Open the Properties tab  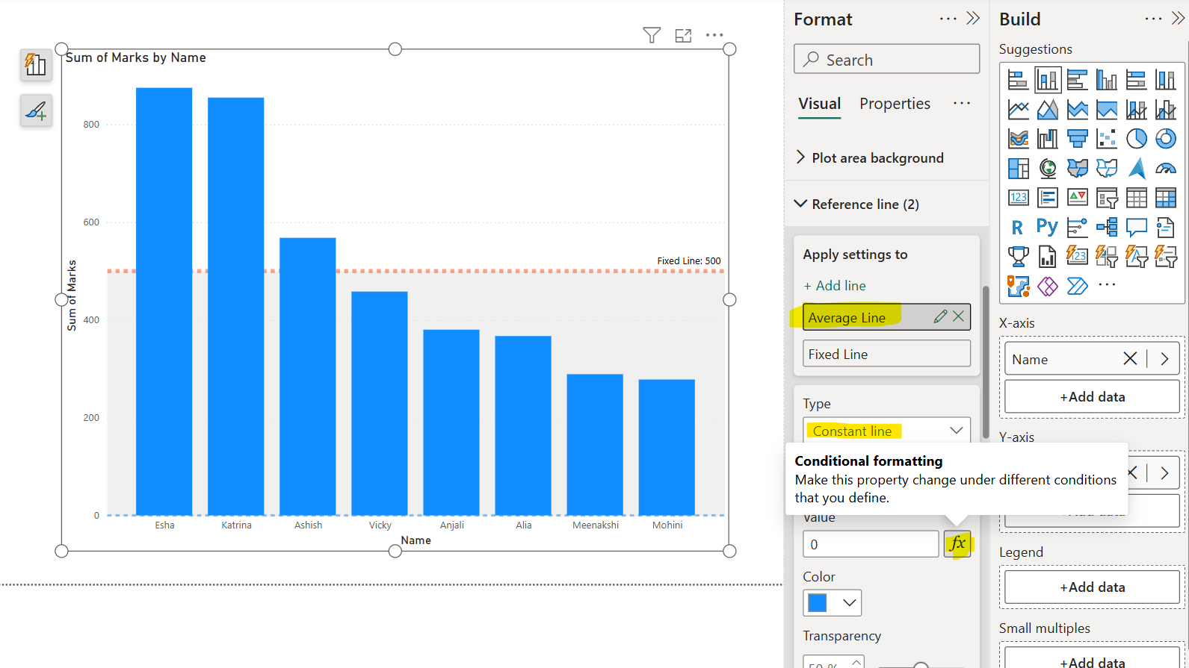pos(895,104)
